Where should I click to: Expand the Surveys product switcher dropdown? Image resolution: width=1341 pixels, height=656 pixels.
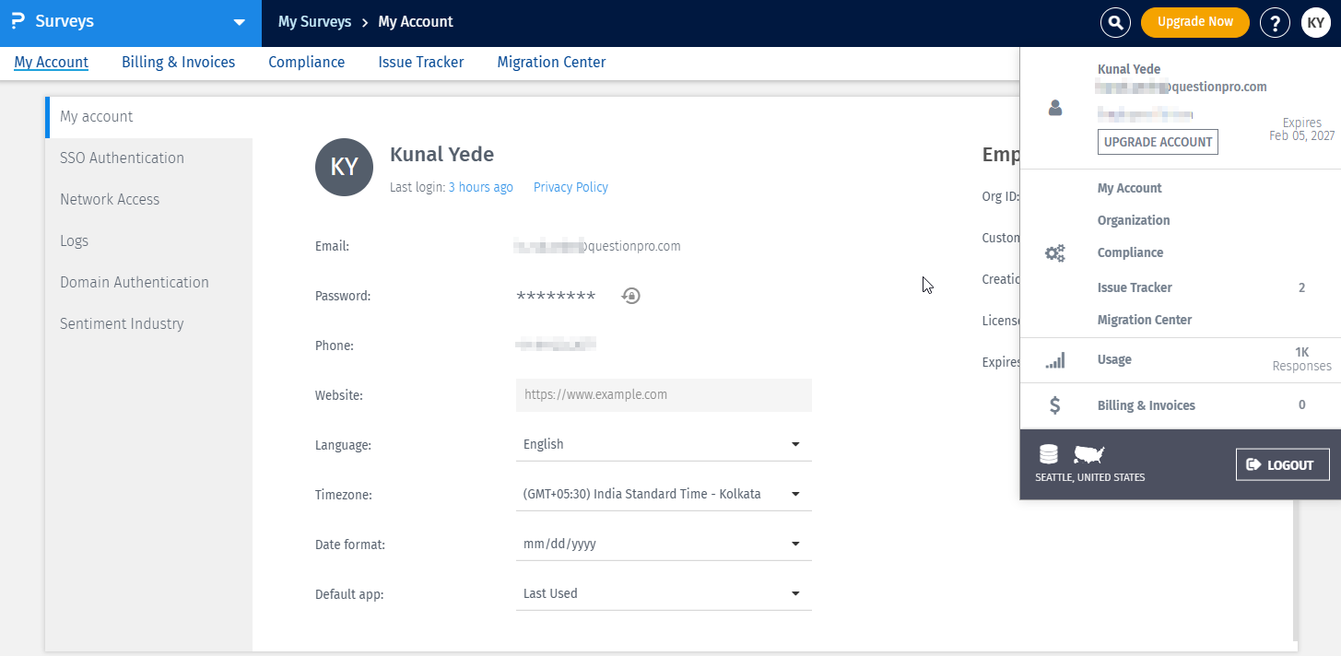[240, 22]
